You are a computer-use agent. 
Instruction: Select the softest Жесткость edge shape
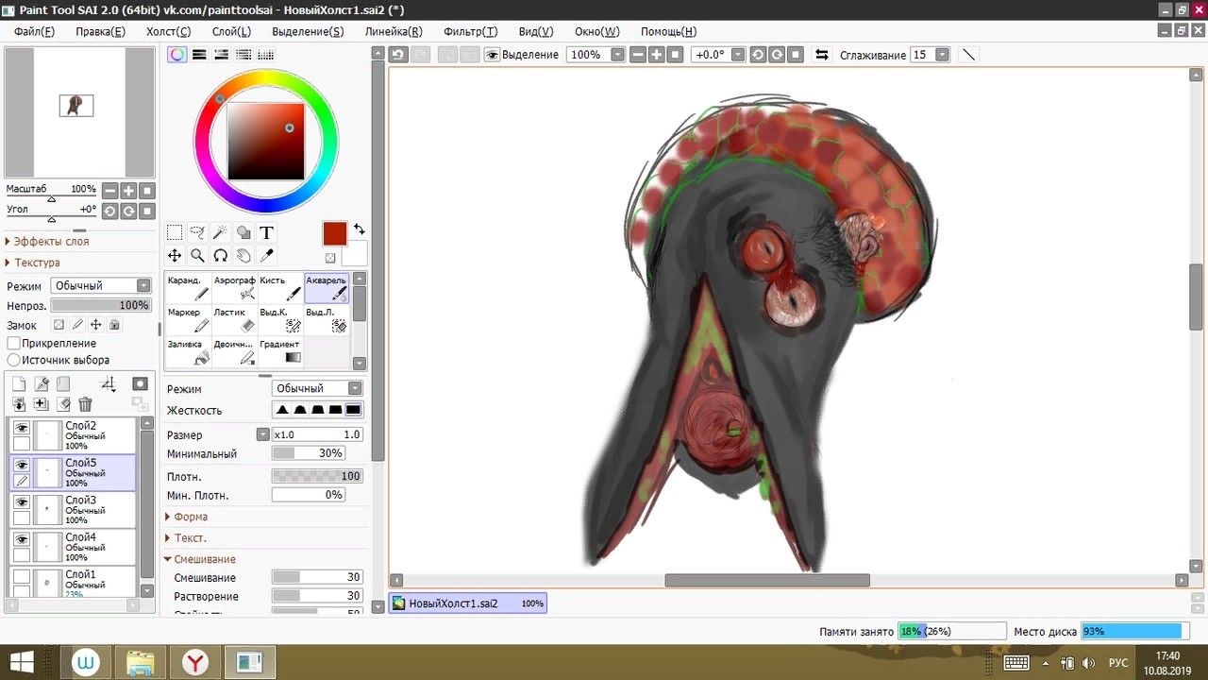pos(282,410)
